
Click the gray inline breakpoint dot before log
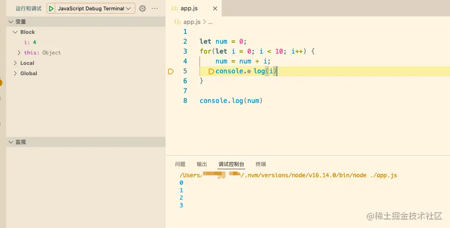click(249, 71)
